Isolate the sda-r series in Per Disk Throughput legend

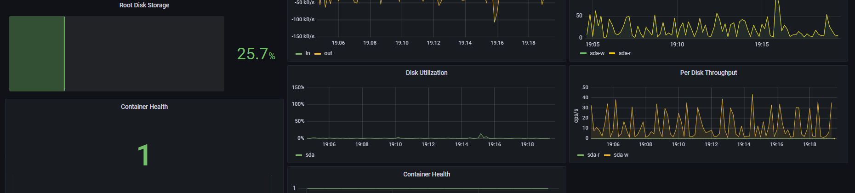(593, 155)
